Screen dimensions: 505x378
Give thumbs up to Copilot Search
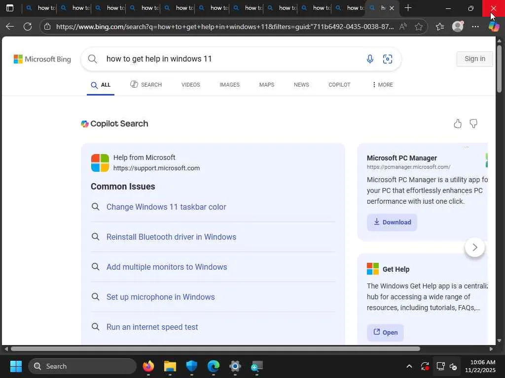[x=458, y=124]
